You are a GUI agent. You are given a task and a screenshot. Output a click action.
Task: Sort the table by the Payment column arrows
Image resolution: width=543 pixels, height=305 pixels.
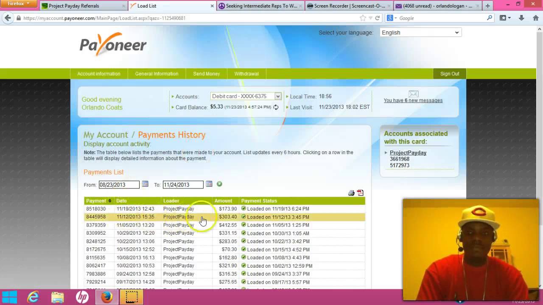(x=110, y=201)
